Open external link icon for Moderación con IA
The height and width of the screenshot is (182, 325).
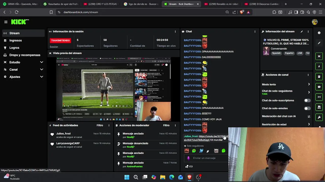[x=309, y=116]
